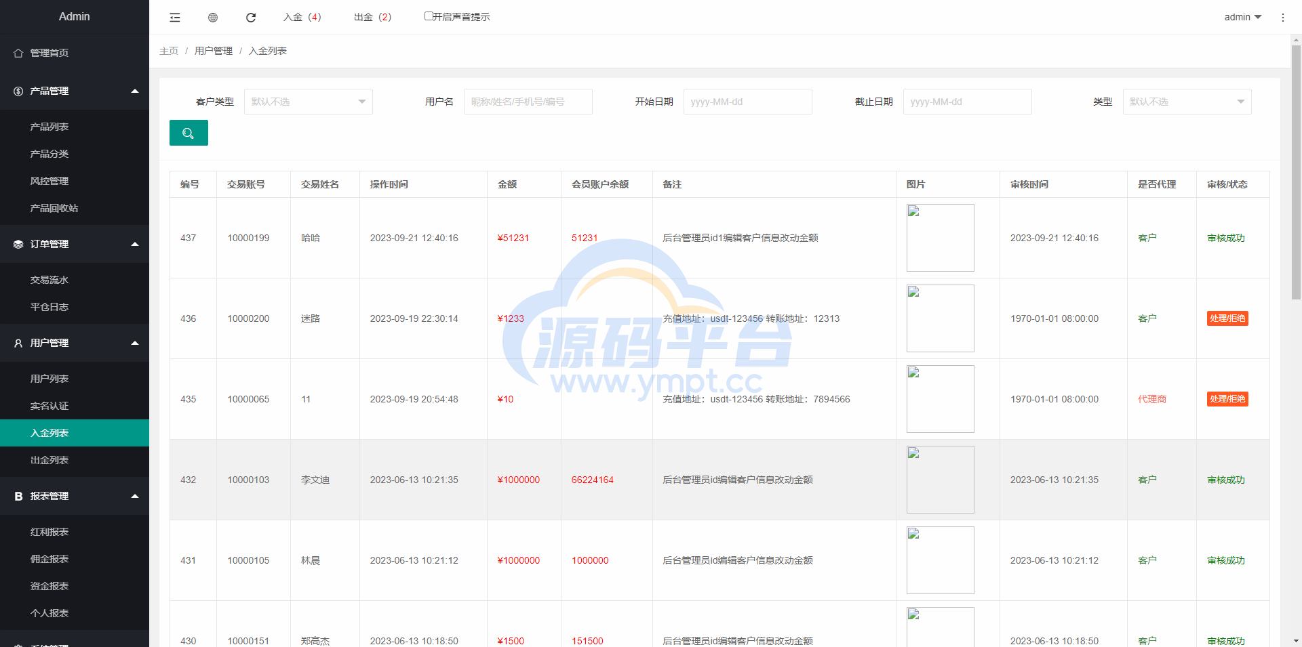Click the 出金 (2) top link

tap(373, 17)
